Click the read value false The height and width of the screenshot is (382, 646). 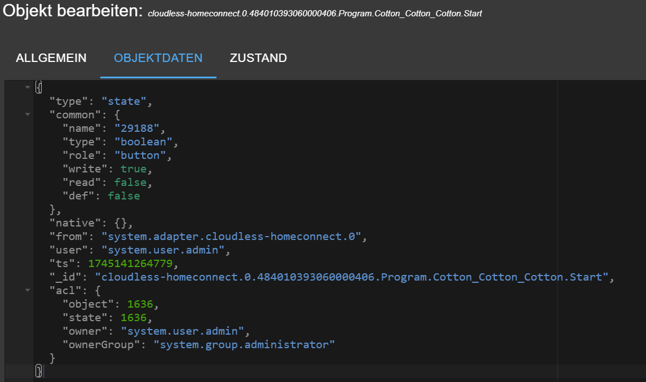pos(130,183)
